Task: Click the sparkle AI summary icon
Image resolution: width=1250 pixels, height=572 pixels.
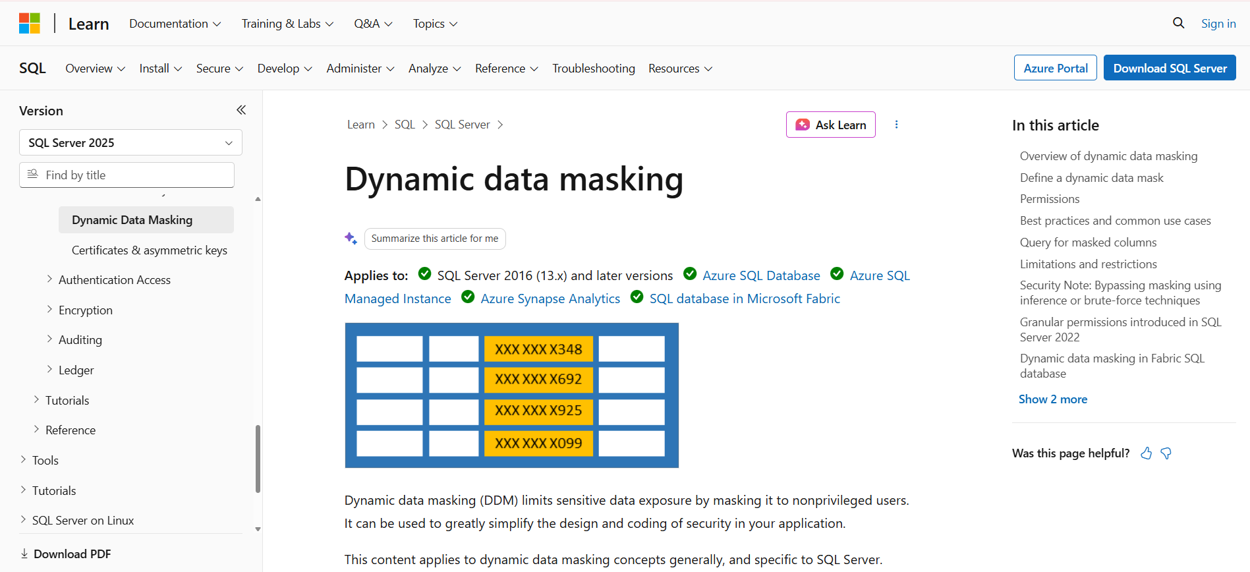Action: [x=351, y=239]
